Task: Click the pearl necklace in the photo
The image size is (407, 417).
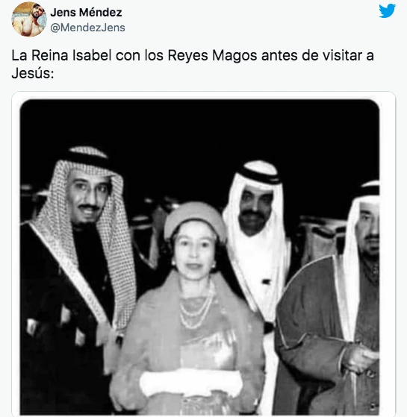Action: pyautogui.click(x=196, y=308)
